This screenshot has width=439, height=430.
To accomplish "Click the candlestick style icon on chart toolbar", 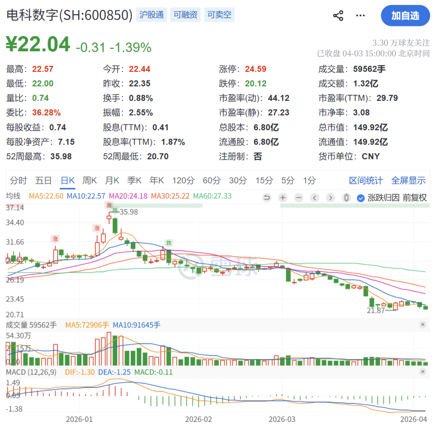I will (x=346, y=197).
